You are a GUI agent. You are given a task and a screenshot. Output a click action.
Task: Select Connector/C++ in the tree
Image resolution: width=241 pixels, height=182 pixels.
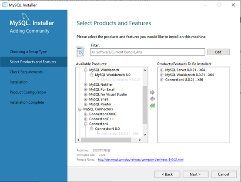(x=101, y=119)
